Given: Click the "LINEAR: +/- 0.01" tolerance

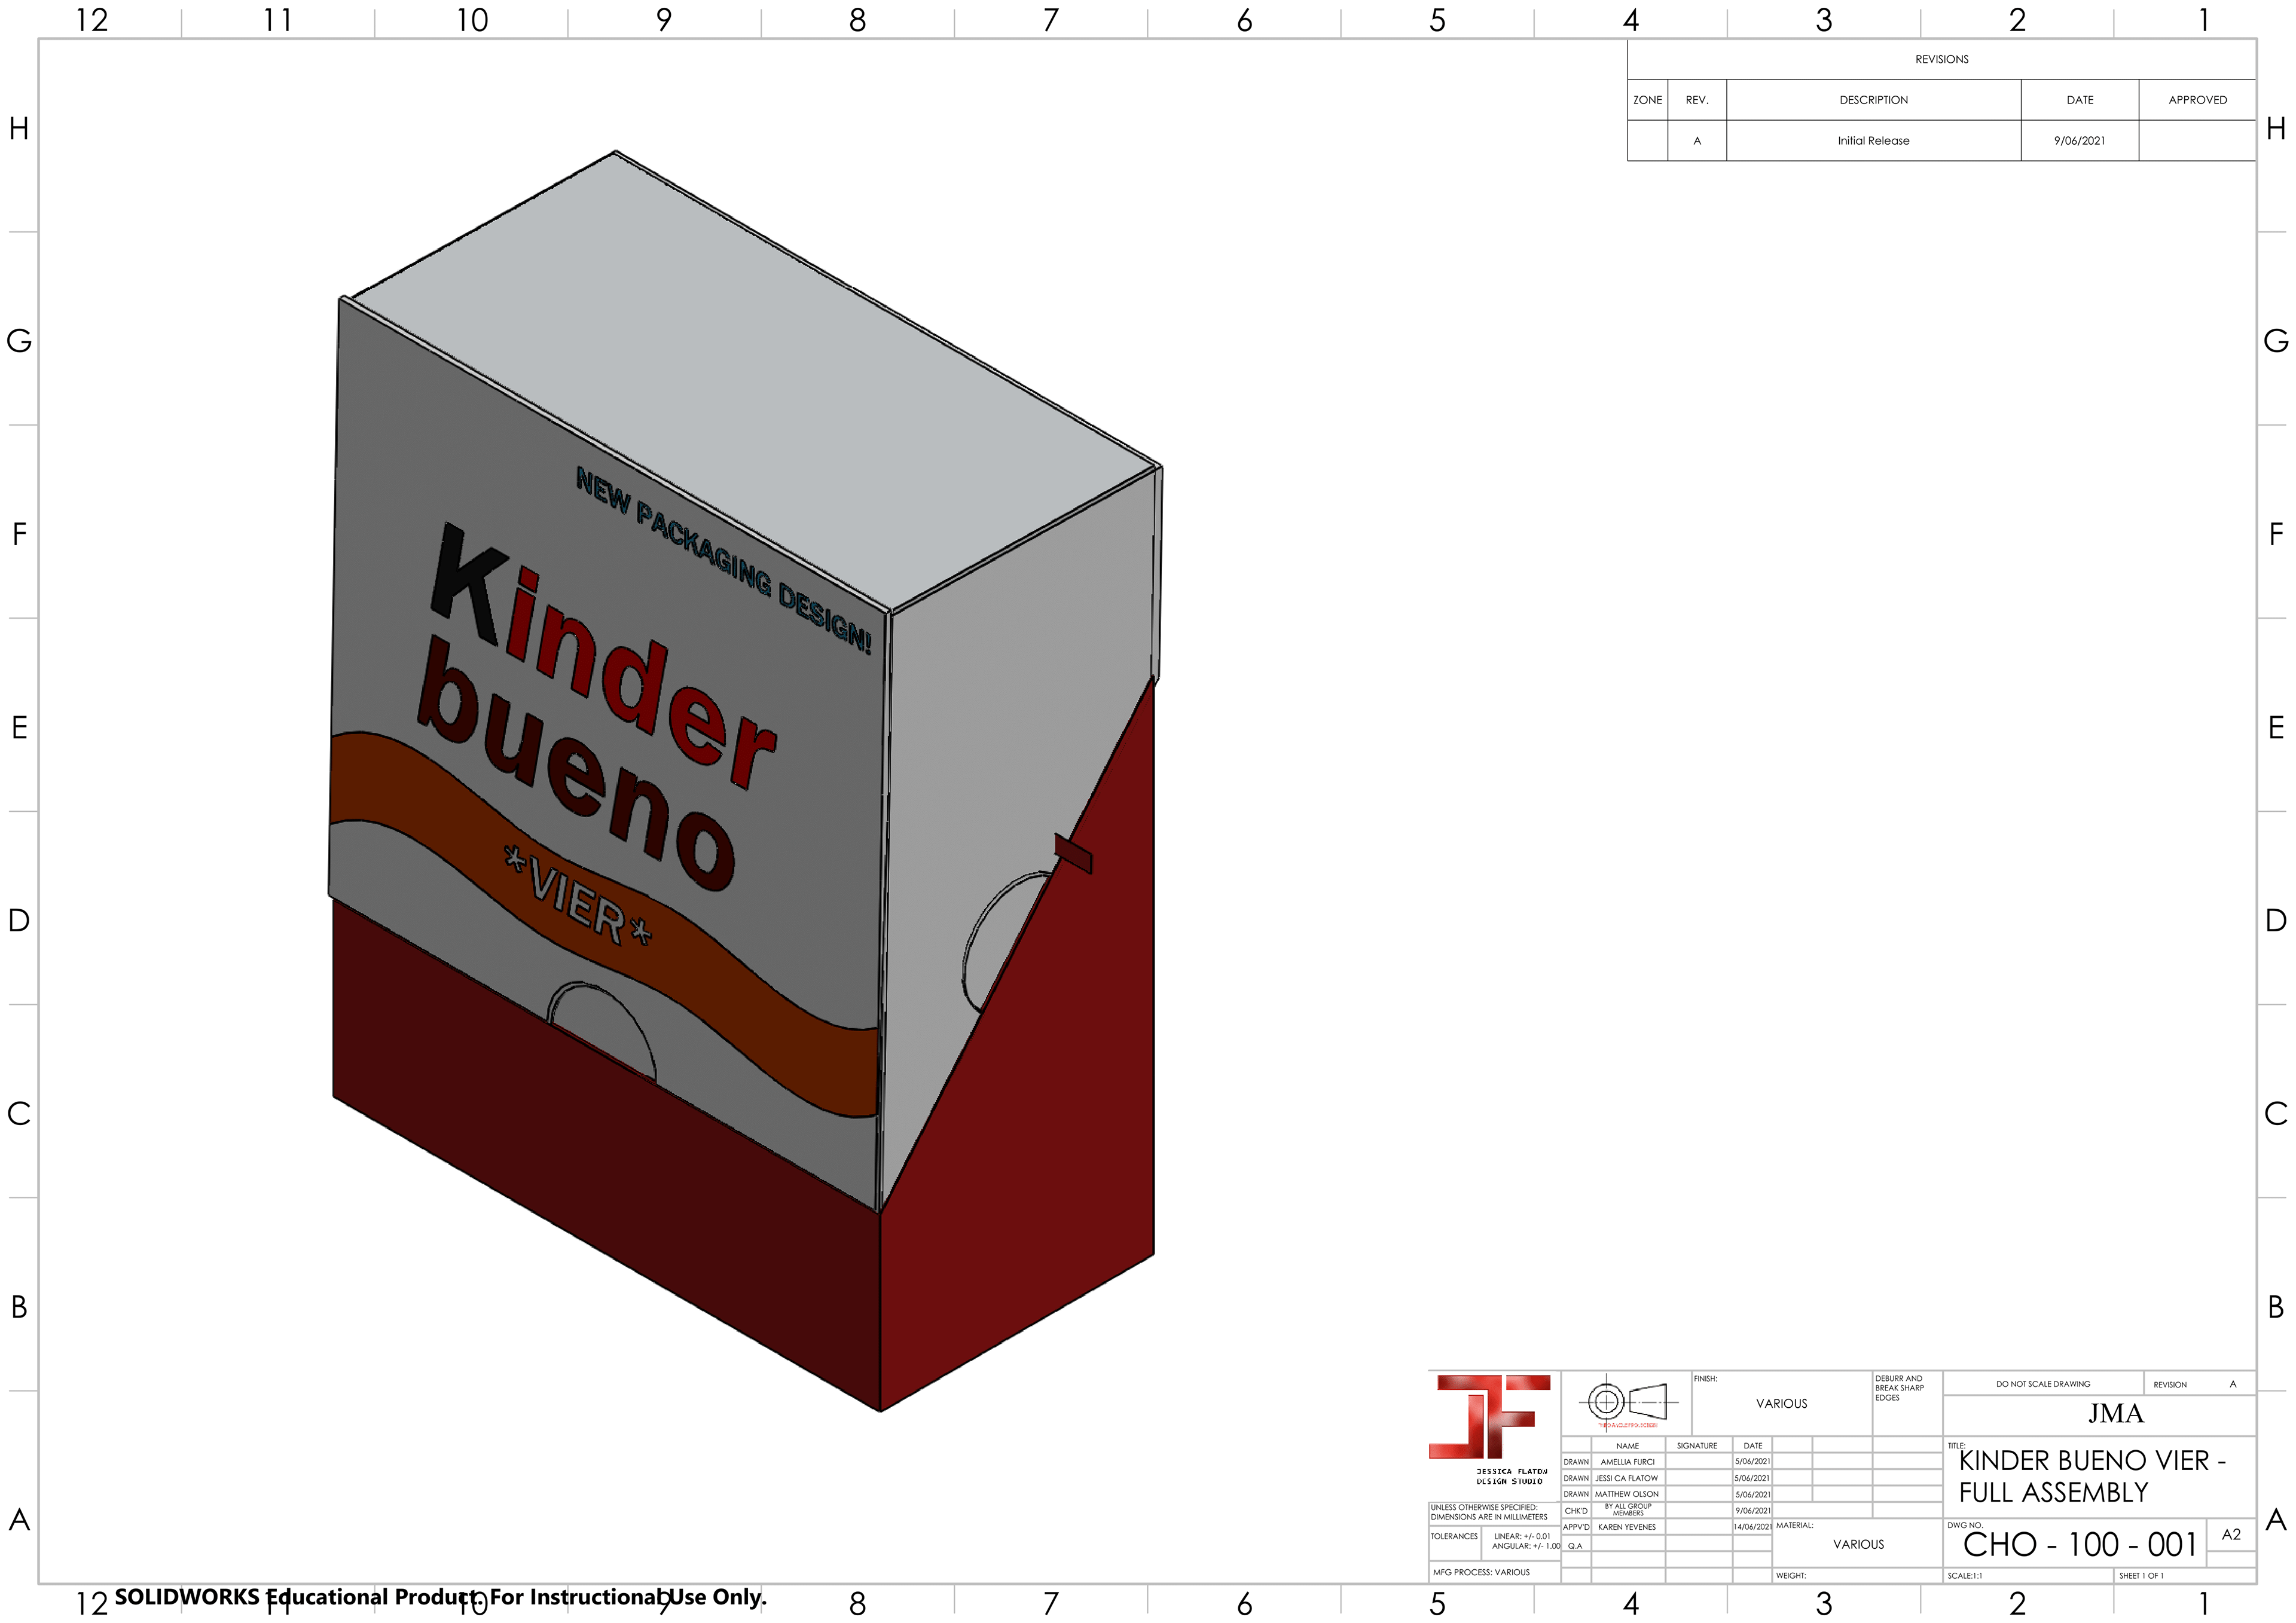Looking at the screenshot, I should pyautogui.click(x=1522, y=1536).
